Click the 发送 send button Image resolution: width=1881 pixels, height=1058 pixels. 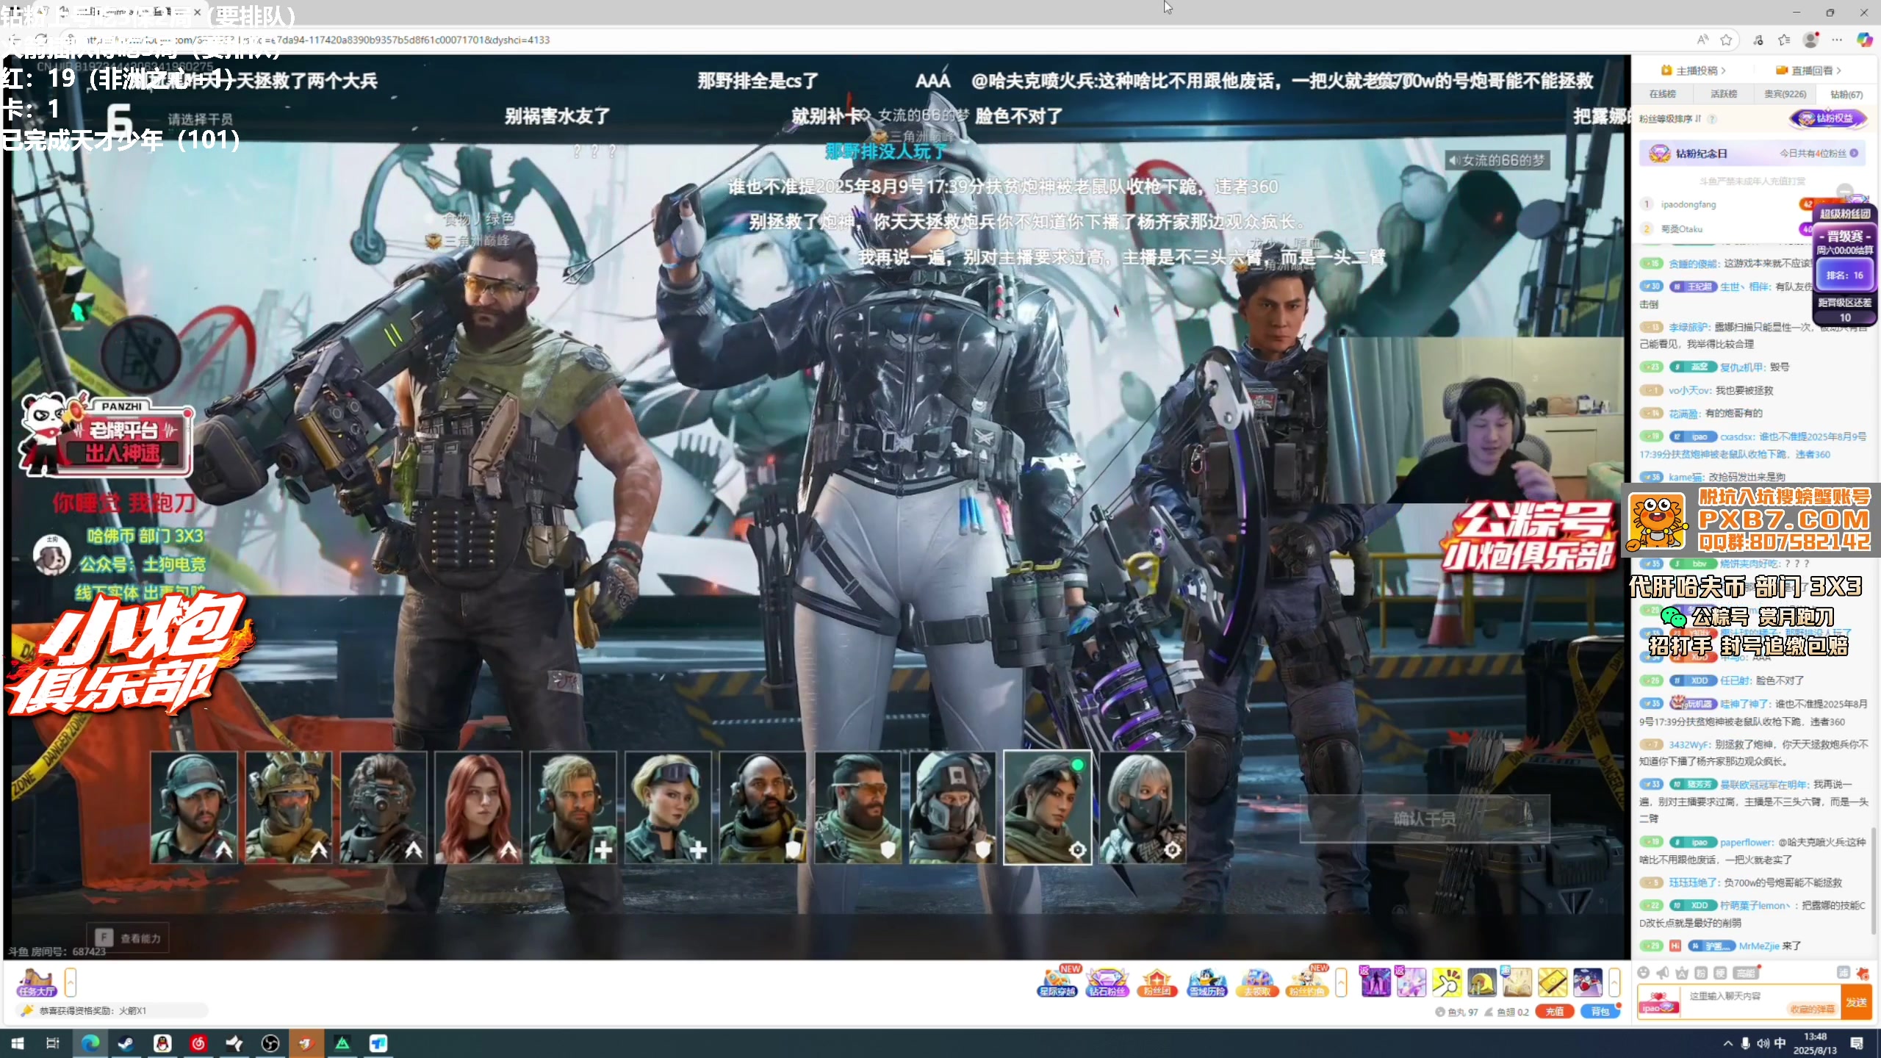pos(1856,1002)
